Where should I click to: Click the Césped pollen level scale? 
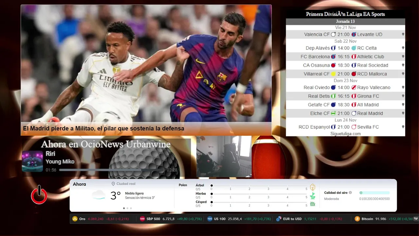pyautogui.click(x=259, y=202)
